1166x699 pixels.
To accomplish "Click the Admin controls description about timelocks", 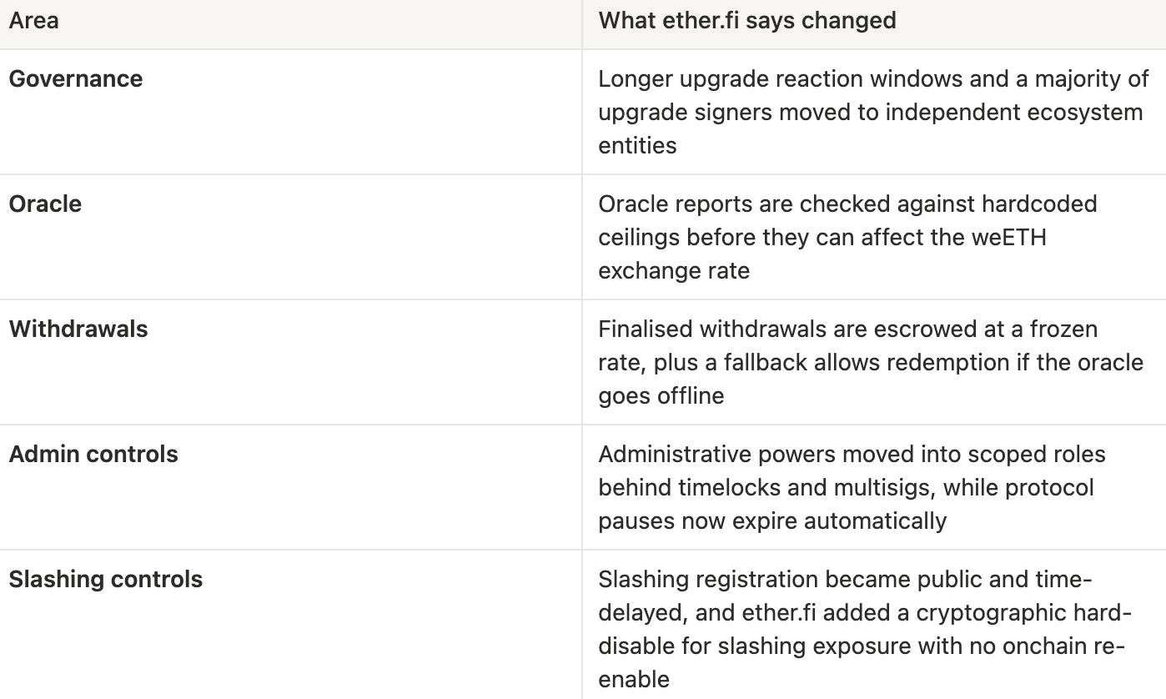I will tap(852, 488).
